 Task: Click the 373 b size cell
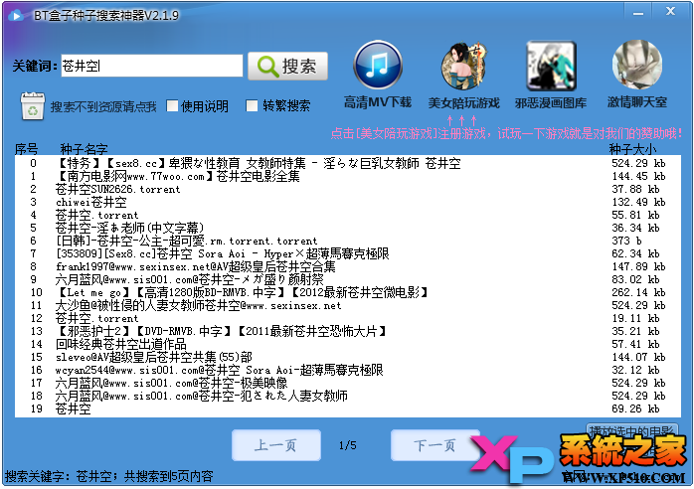626,241
